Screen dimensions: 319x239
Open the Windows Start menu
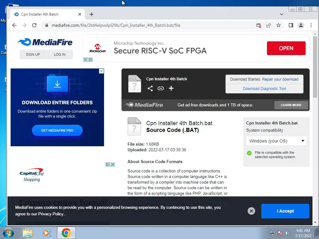pos(8,233)
